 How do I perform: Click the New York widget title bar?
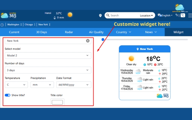[x=145, y=49]
